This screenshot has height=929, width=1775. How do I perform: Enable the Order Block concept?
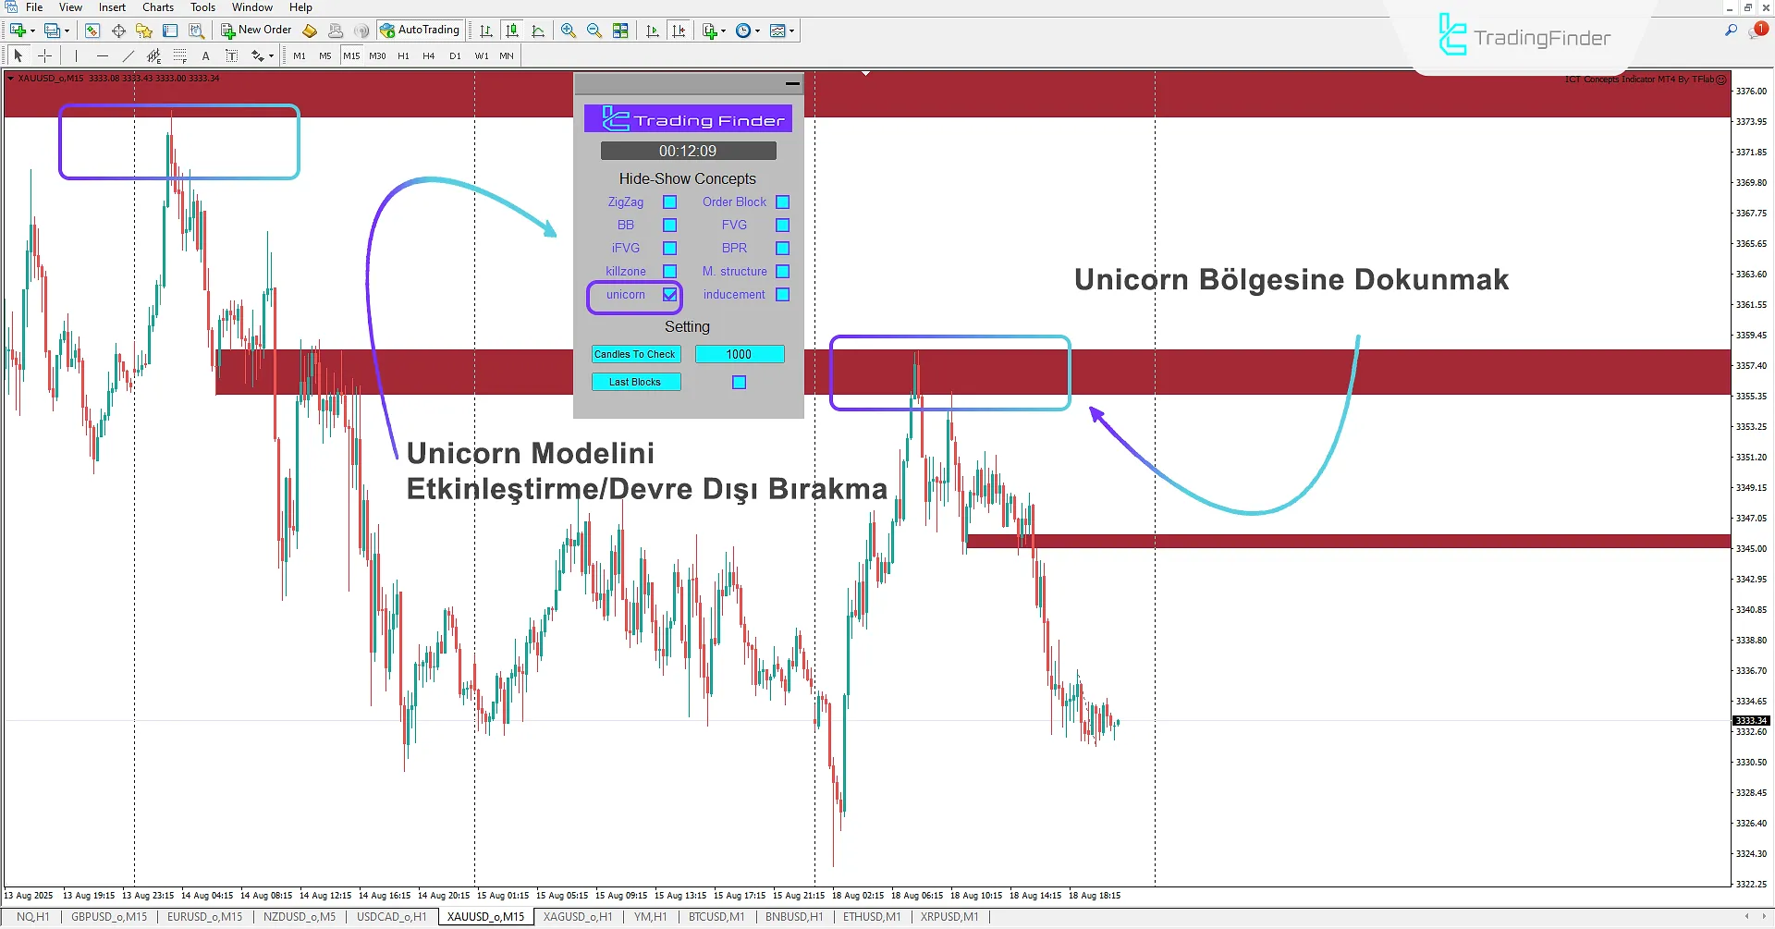point(783,202)
